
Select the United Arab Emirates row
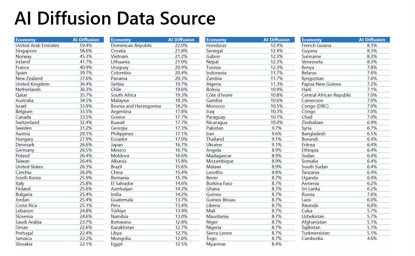tap(37, 46)
